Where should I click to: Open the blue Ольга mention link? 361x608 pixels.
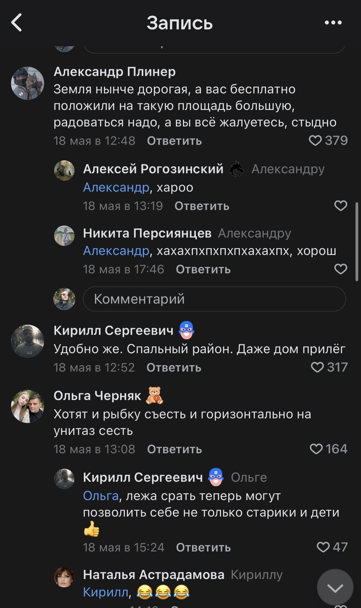point(101,496)
